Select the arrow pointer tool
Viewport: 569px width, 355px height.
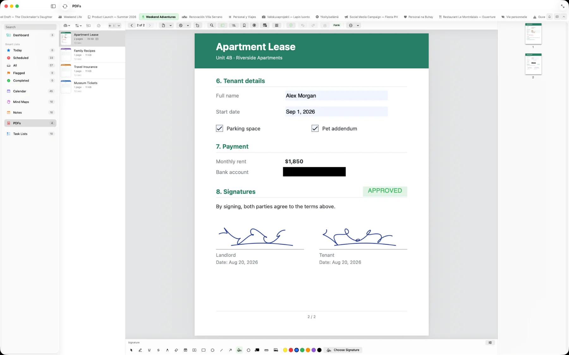131,350
